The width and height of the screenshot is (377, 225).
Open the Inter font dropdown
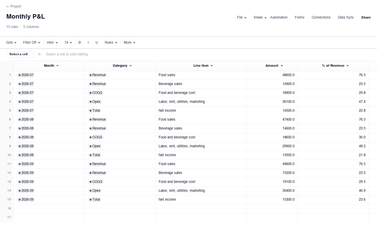(x=52, y=42)
